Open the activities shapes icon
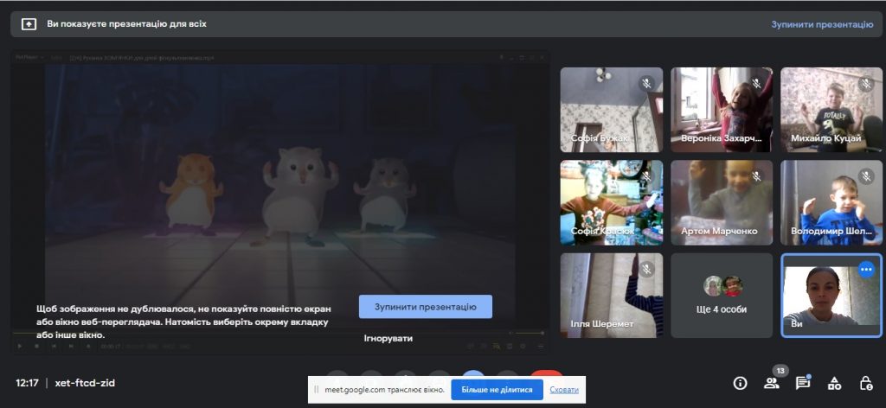Viewport: 886px width, 408px height. tap(834, 383)
